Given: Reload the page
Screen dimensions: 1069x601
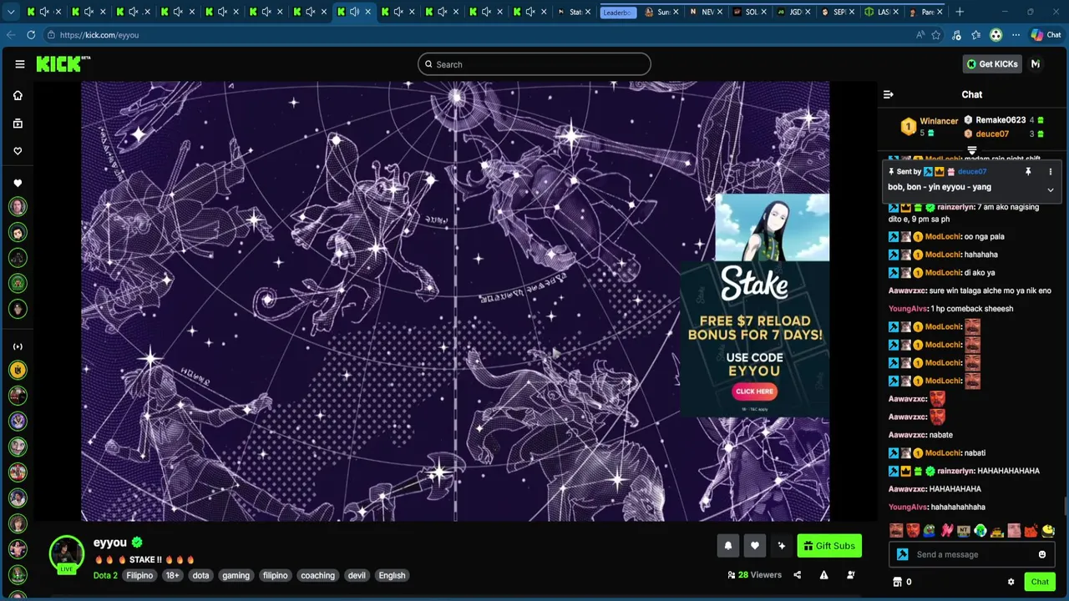Looking at the screenshot, I should pos(31,35).
